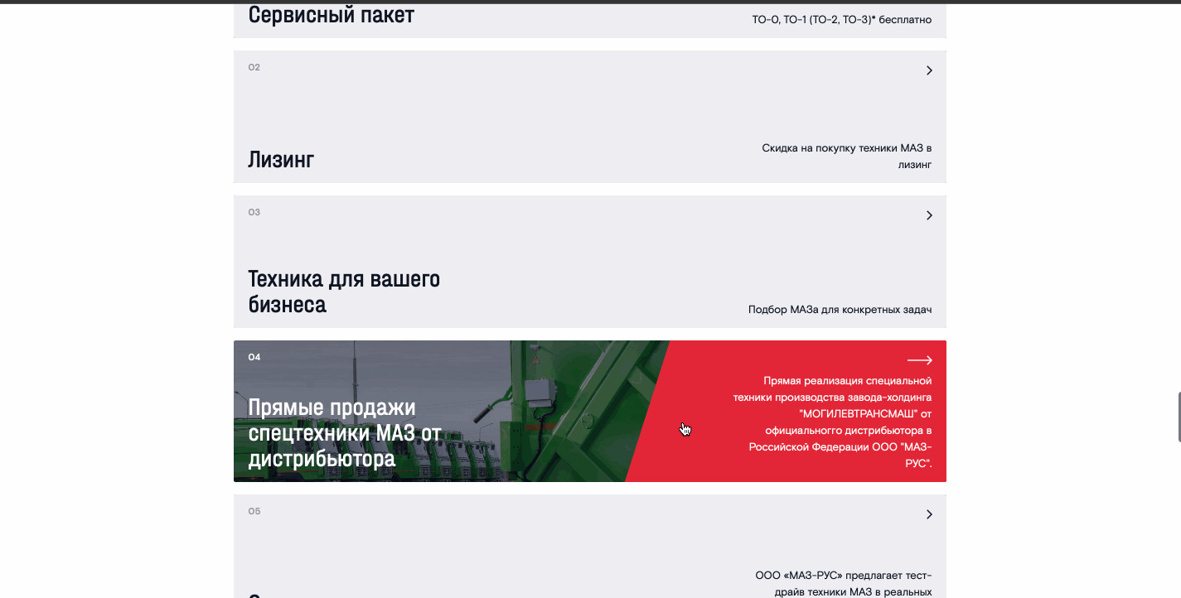The width and height of the screenshot is (1181, 598).
Task: Click the text Подбор МАЗа для конкретных задач
Action: 840,310
